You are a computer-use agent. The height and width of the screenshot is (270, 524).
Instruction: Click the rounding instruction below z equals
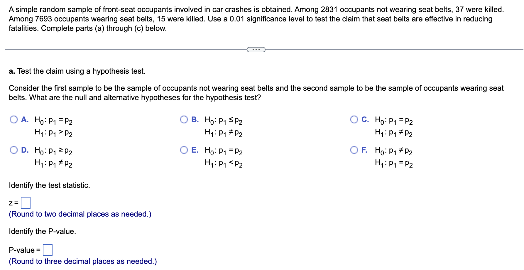pyautogui.click(x=80, y=214)
